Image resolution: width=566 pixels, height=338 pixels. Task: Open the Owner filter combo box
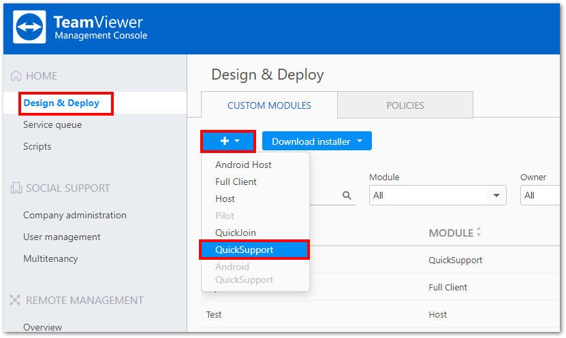[x=541, y=196]
